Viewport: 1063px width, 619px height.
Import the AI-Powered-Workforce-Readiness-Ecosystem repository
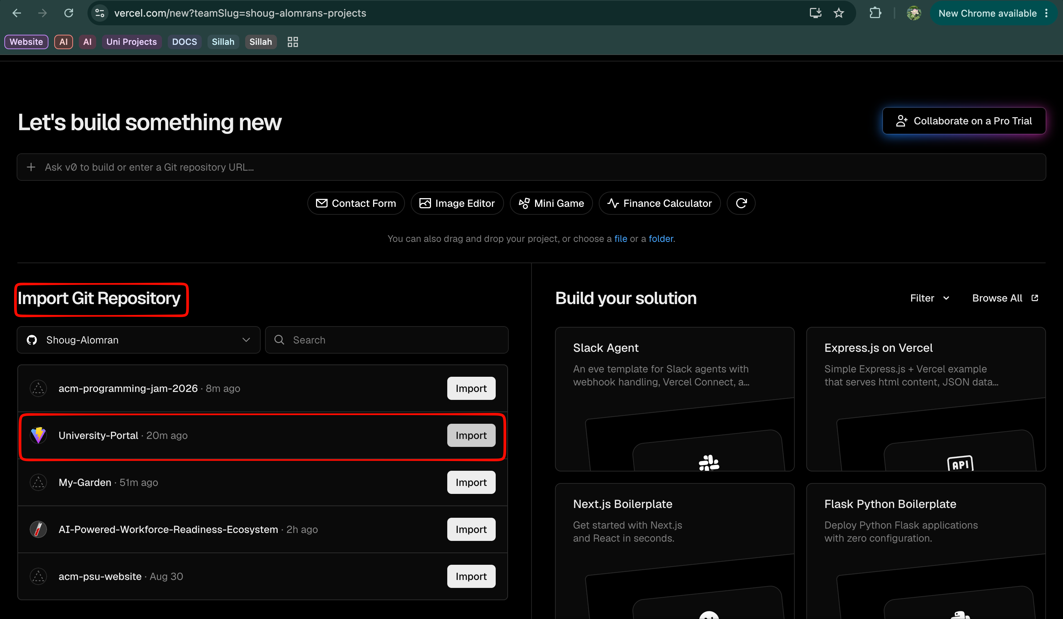click(471, 529)
